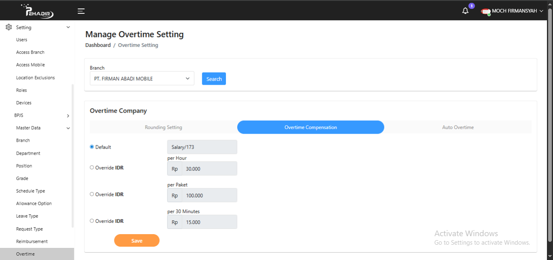Image resolution: width=553 pixels, height=260 pixels.
Task: Click the per Hour amount field
Action: click(209, 169)
